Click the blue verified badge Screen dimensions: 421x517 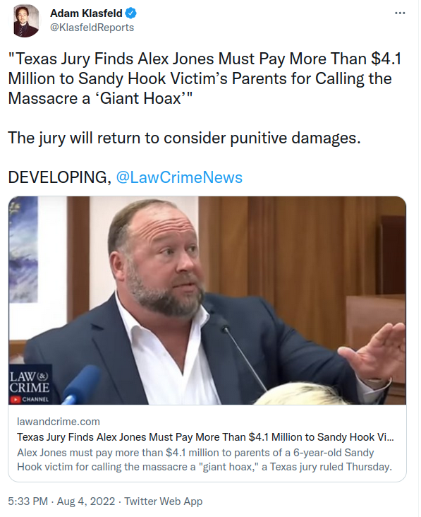130,13
